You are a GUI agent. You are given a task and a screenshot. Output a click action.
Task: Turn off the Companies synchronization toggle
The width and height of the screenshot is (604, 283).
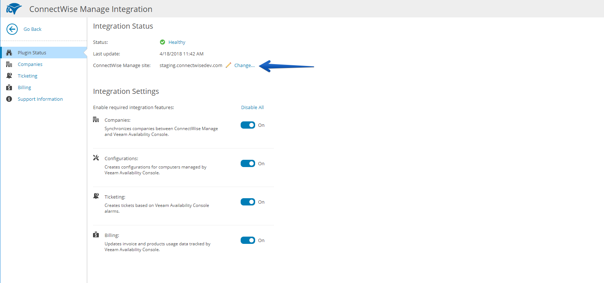point(248,125)
